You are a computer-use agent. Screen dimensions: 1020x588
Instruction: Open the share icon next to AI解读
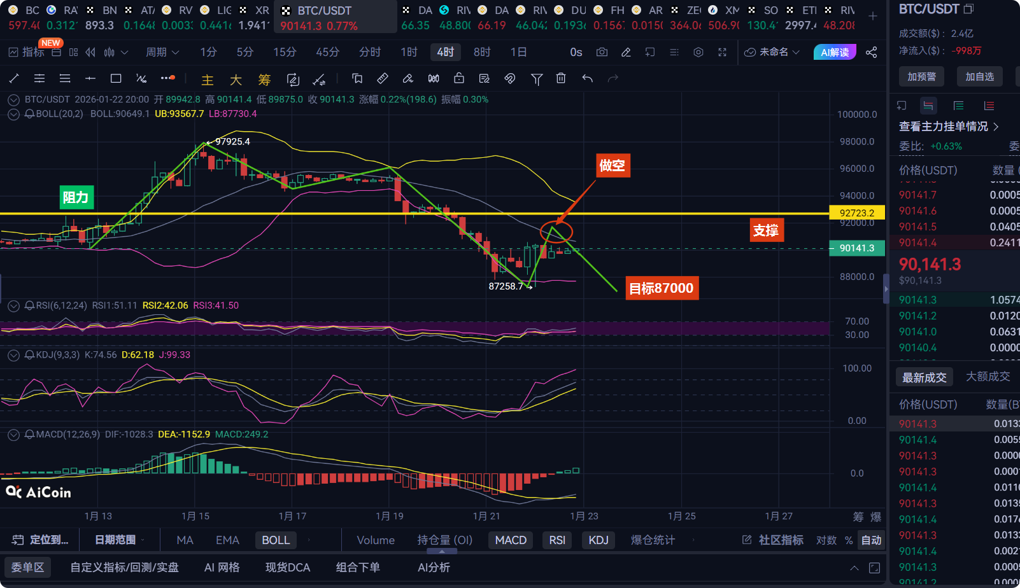point(871,52)
